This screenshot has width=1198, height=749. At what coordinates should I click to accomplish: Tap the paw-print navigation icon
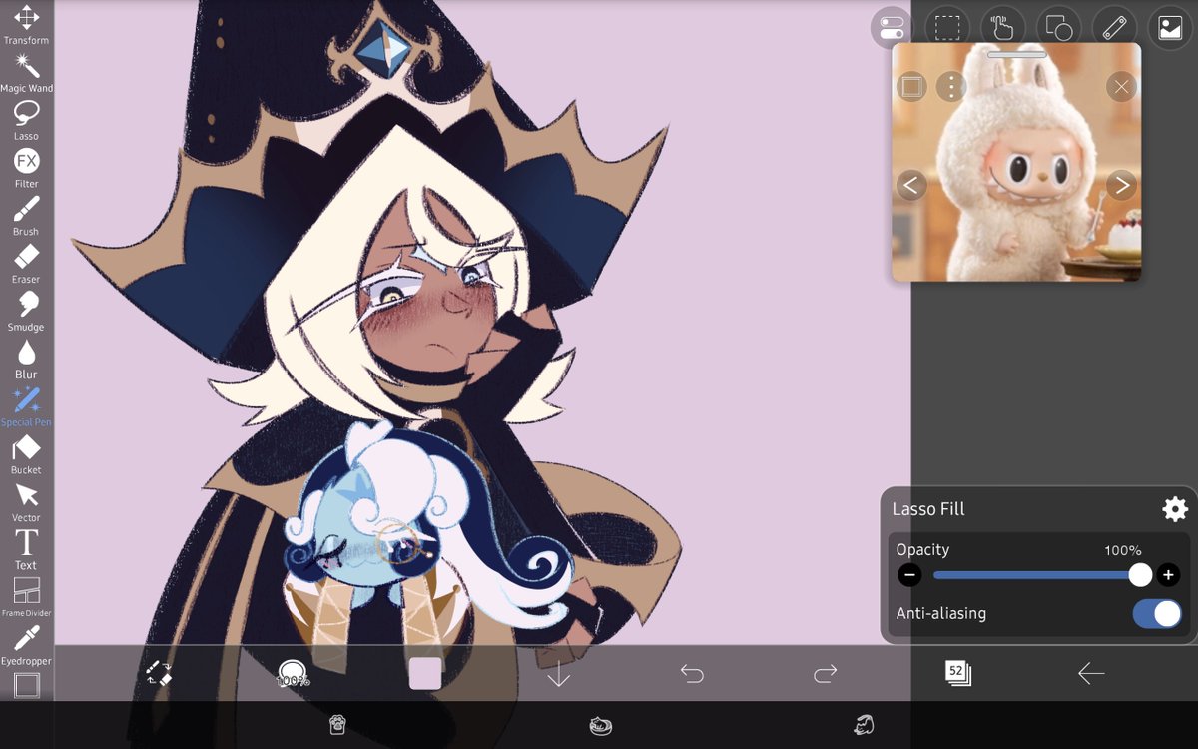[336, 725]
